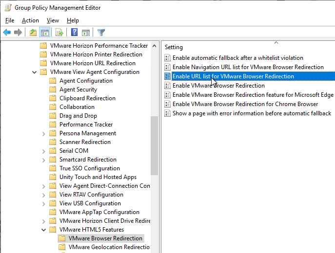Click folder icon of VMware Browser Redirection
Screen dimensions: 335x253
(62, 238)
